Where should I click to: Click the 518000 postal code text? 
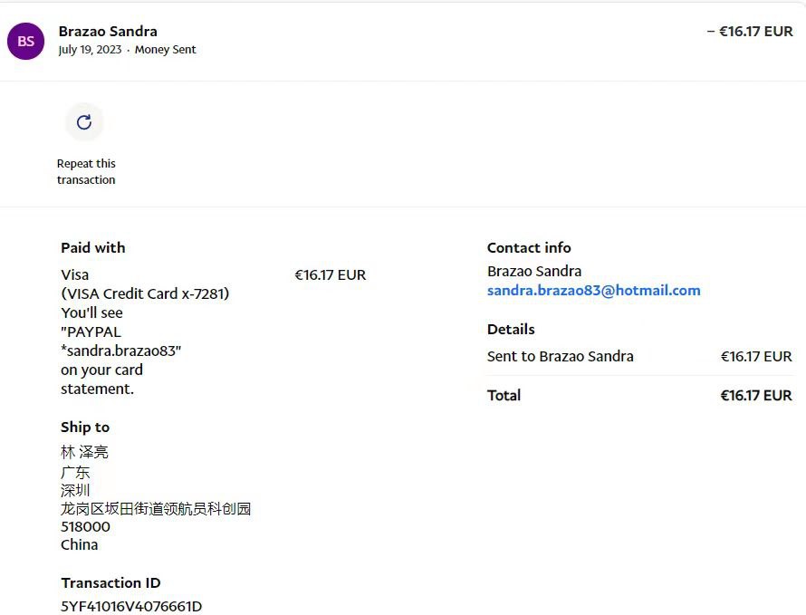click(85, 526)
